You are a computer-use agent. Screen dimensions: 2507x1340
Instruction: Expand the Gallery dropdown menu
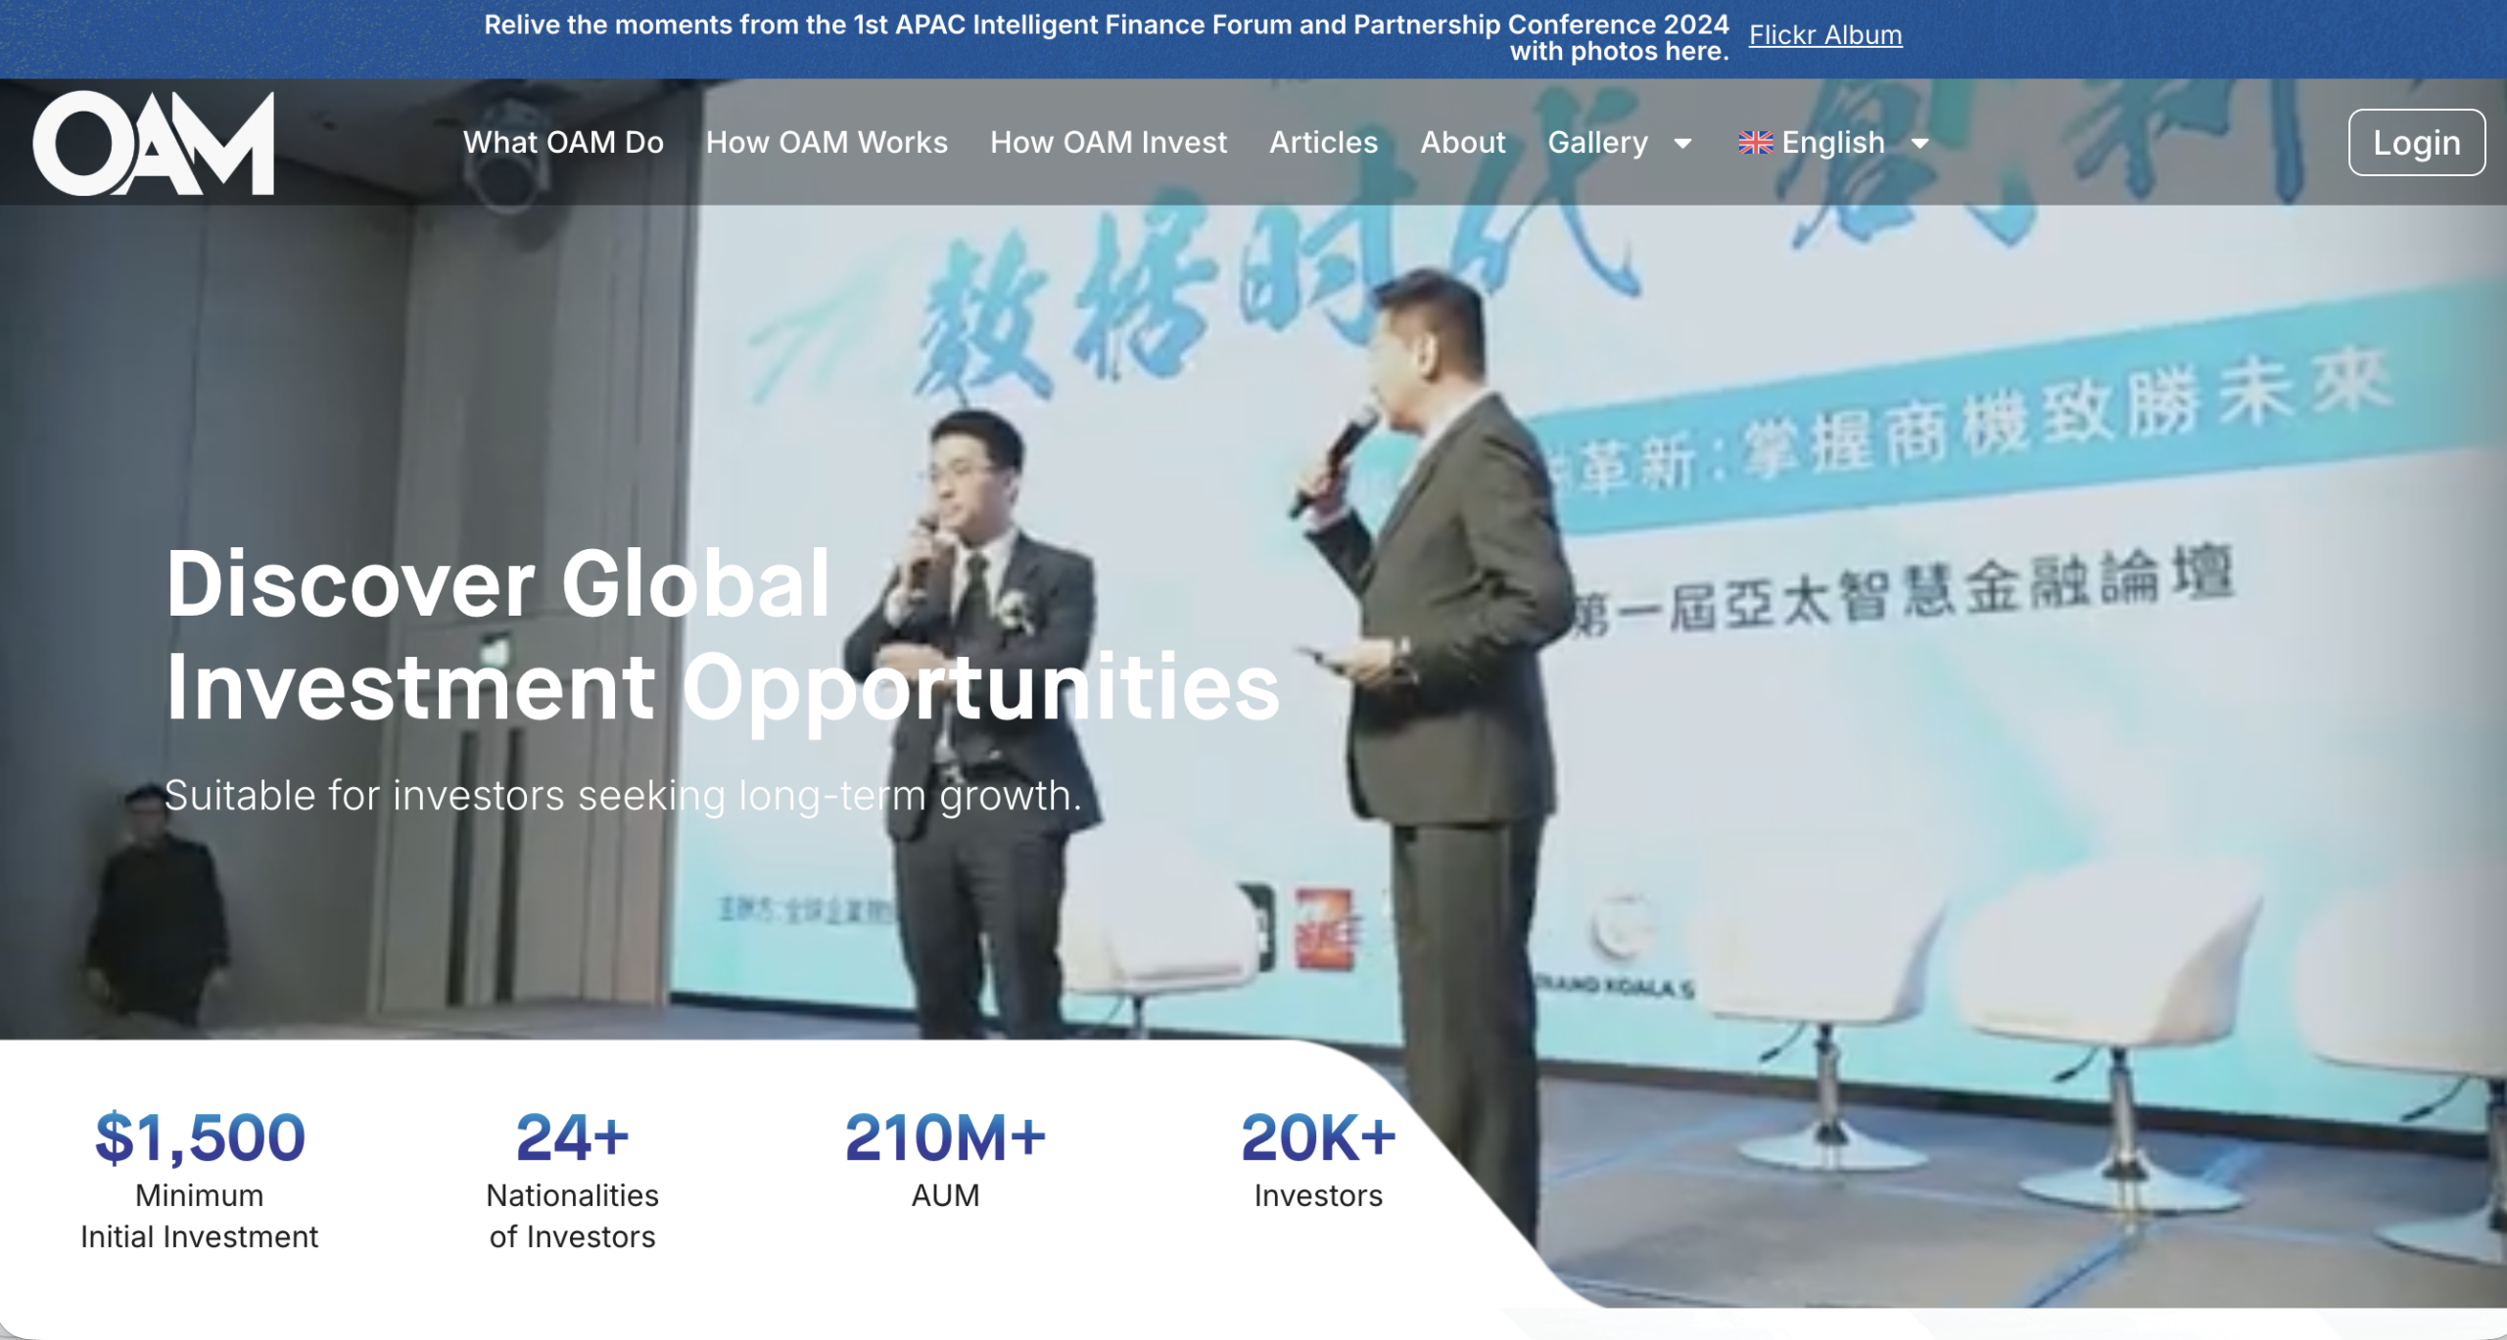pyautogui.click(x=1598, y=142)
